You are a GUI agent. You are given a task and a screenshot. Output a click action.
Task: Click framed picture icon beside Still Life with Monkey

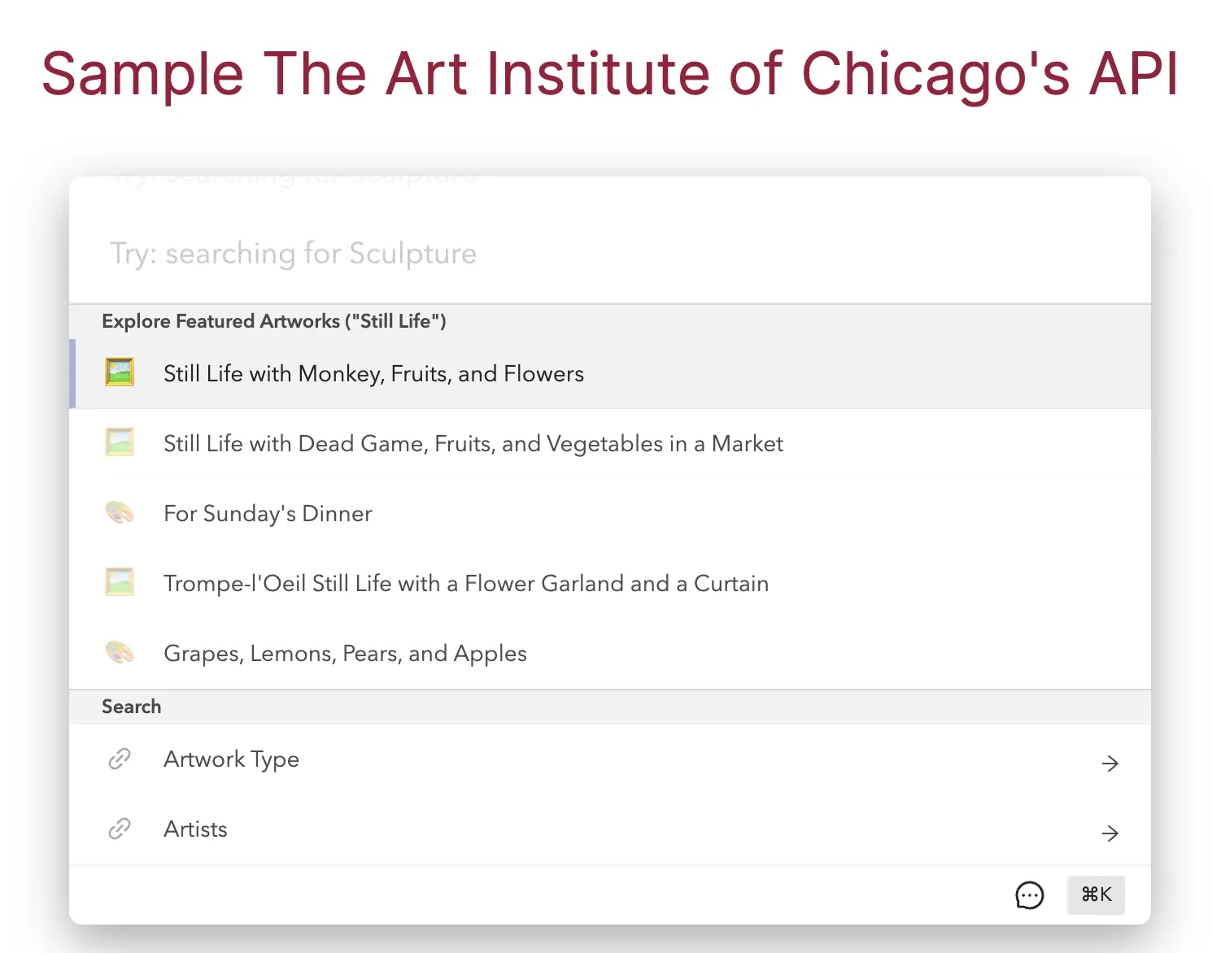coord(120,372)
